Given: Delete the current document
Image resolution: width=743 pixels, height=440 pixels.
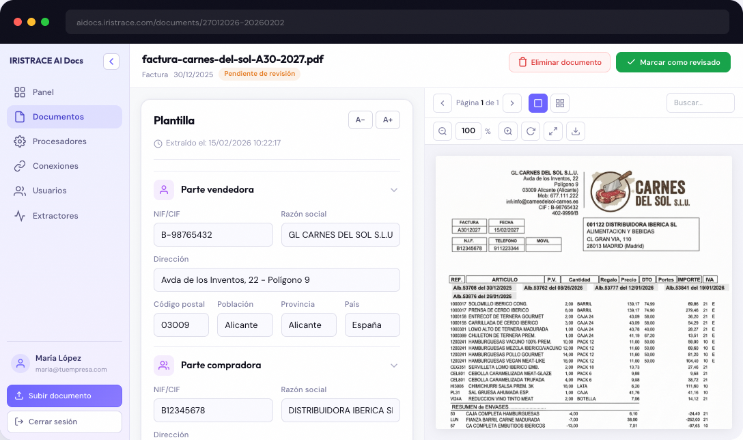Looking at the screenshot, I should coord(559,61).
